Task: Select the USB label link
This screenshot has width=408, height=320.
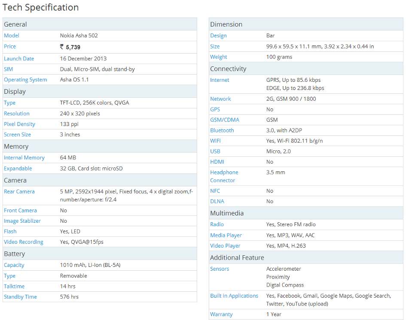Action: click(x=215, y=151)
